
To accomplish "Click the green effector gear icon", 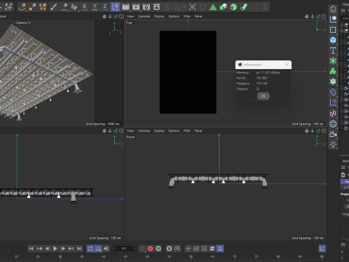I will [333, 82].
